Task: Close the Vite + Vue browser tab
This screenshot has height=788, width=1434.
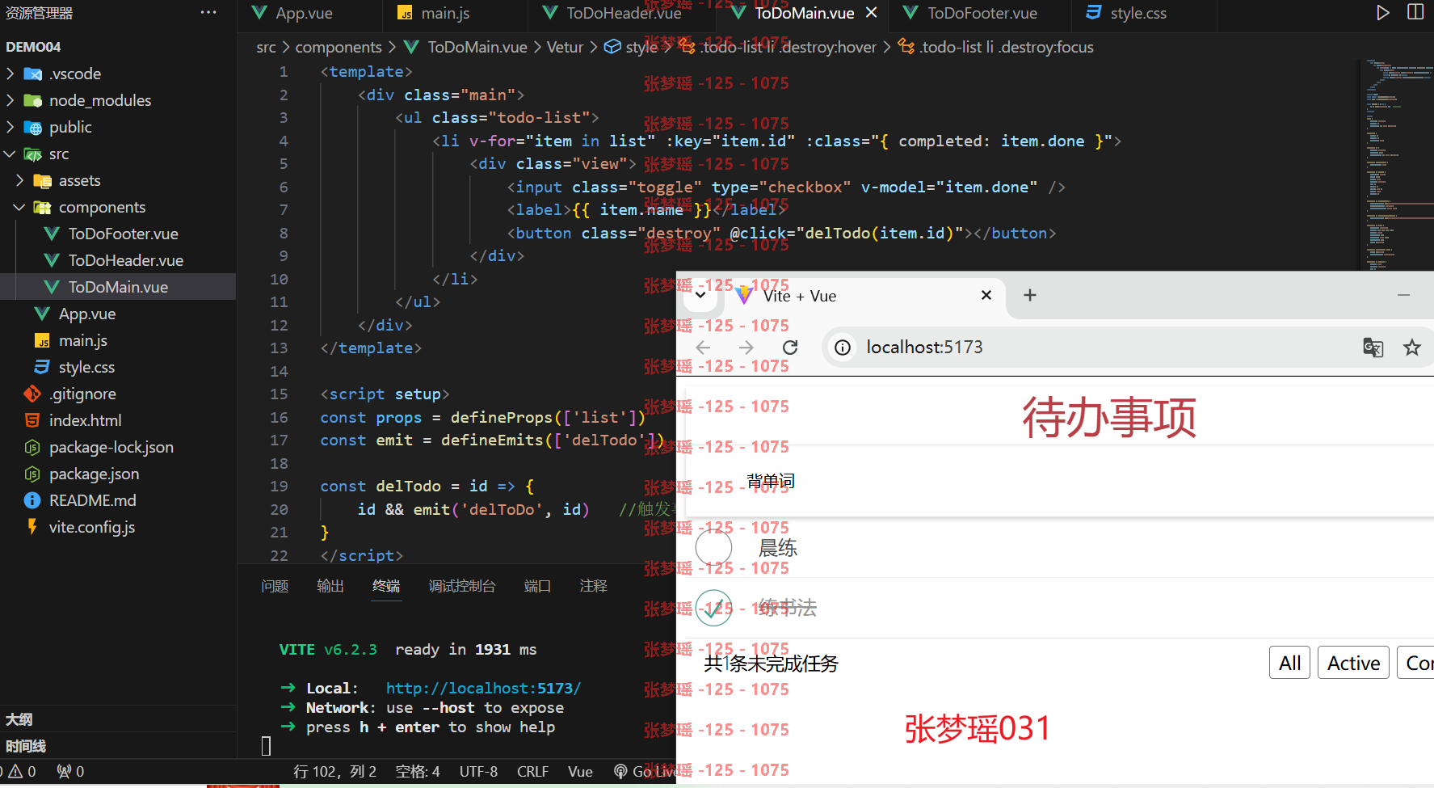Action: pos(986,295)
